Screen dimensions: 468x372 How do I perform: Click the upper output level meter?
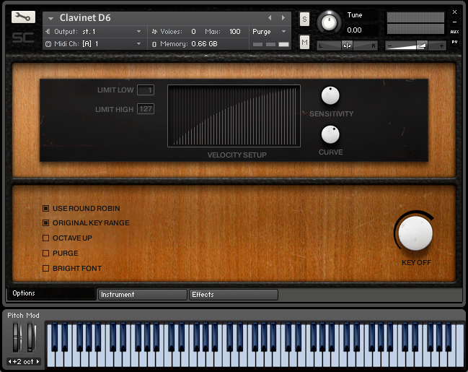tap(415, 17)
